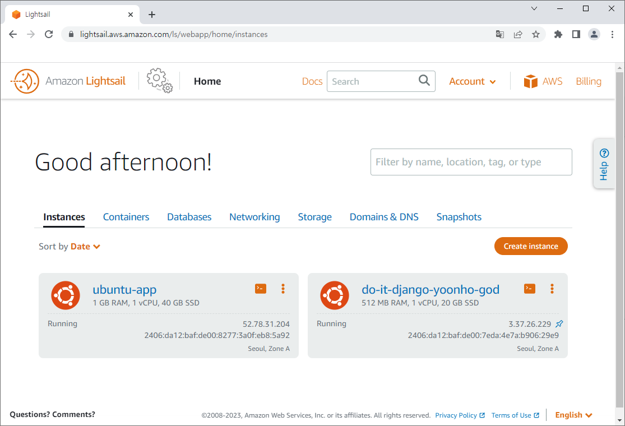Screen dimensions: 625x426
Task: Open the Chrome three-dot menu
Action: 612,34
